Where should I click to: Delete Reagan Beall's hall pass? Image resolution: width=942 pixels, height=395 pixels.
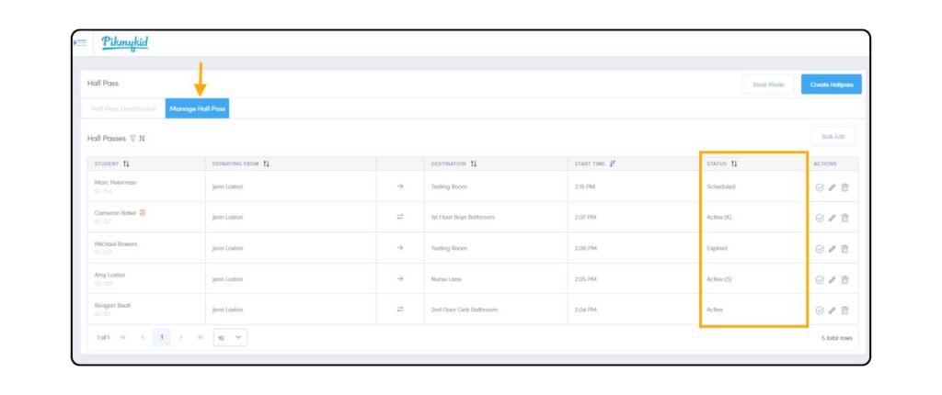click(844, 310)
